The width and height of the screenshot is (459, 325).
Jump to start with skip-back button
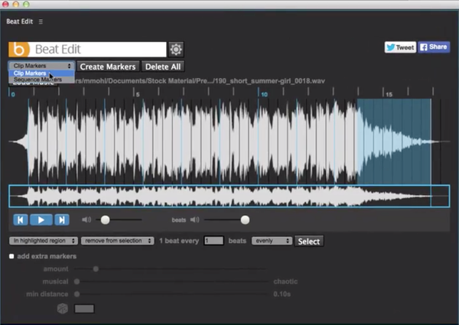pyautogui.click(x=21, y=220)
